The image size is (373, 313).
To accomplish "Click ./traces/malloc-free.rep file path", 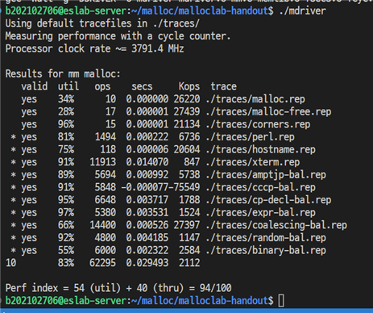I will tap(268, 111).
